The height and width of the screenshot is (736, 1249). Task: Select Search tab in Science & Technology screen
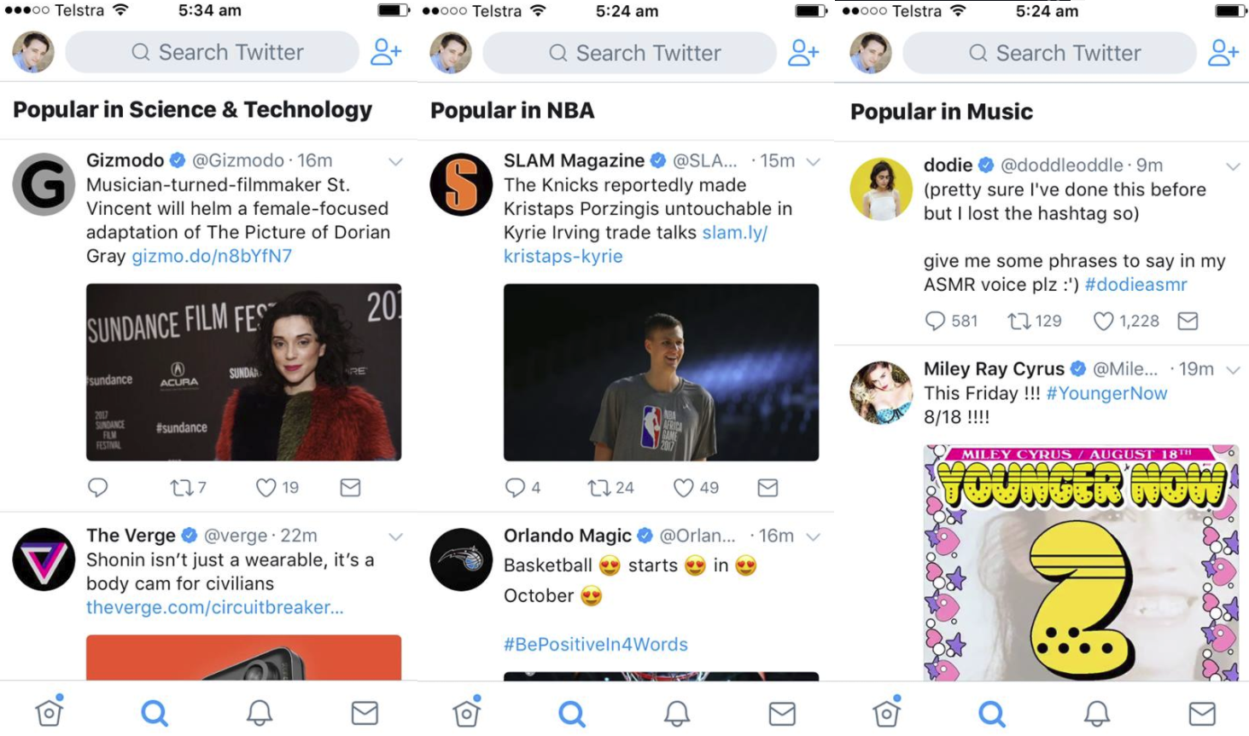[x=155, y=712]
